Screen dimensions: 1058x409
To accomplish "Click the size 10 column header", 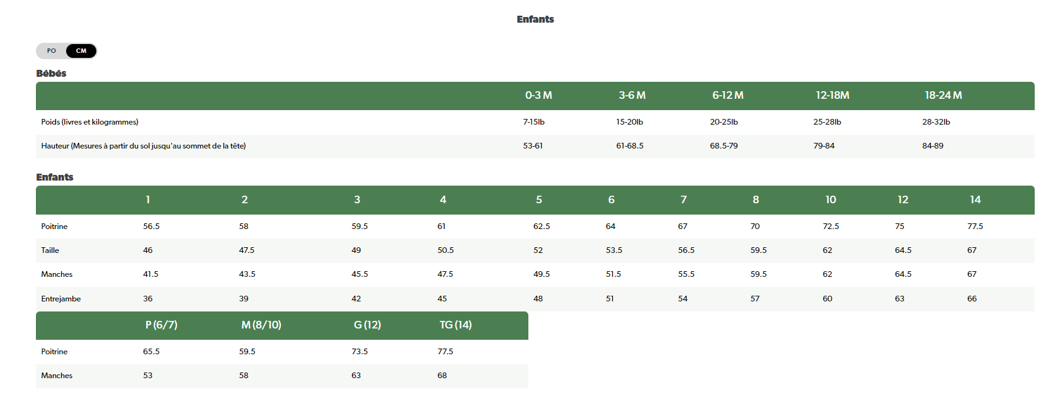I will tap(831, 200).
